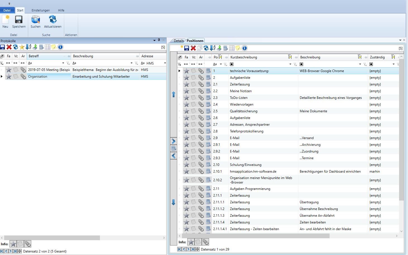Toggle paperclip in Positionen Info bar
Viewport: 408px width, 255px height.
tap(205, 242)
